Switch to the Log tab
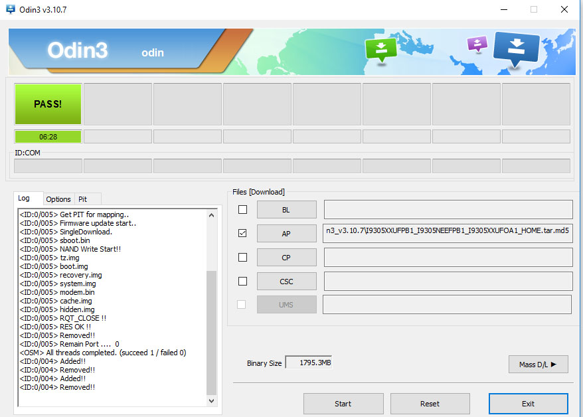This screenshot has width=583, height=417. click(x=24, y=198)
